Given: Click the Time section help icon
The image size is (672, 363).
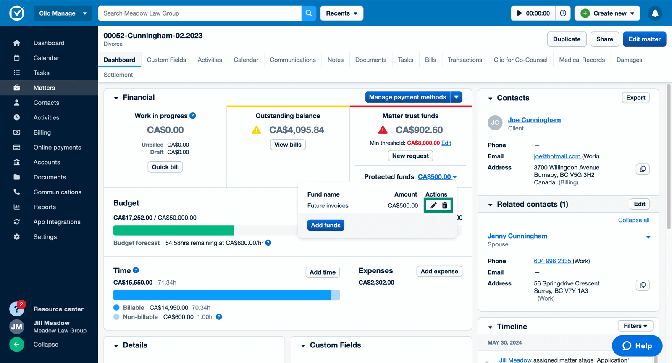Looking at the screenshot, I should coord(136,270).
